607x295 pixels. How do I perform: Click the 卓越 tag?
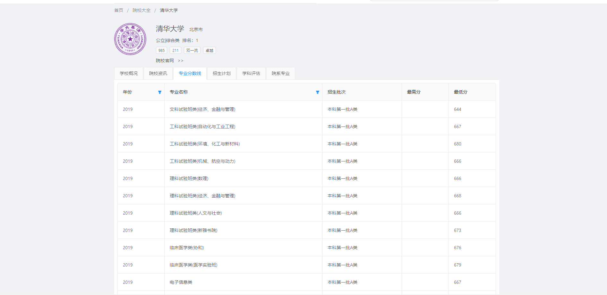[209, 50]
